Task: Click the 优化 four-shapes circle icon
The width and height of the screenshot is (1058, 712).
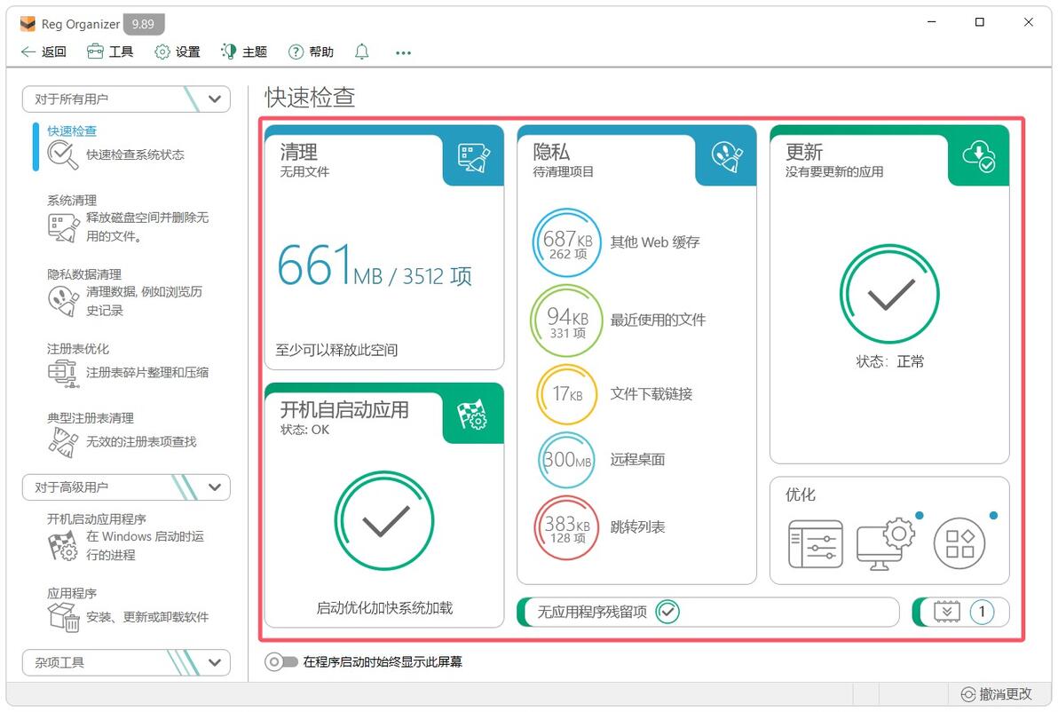Action: pos(959,544)
